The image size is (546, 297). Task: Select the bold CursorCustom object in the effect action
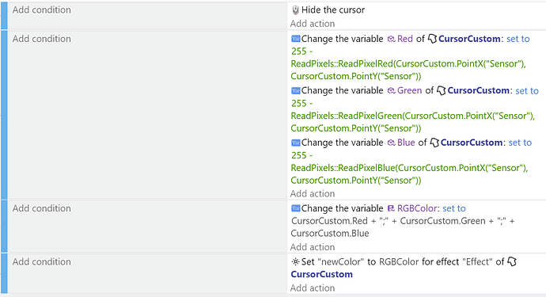click(x=322, y=274)
